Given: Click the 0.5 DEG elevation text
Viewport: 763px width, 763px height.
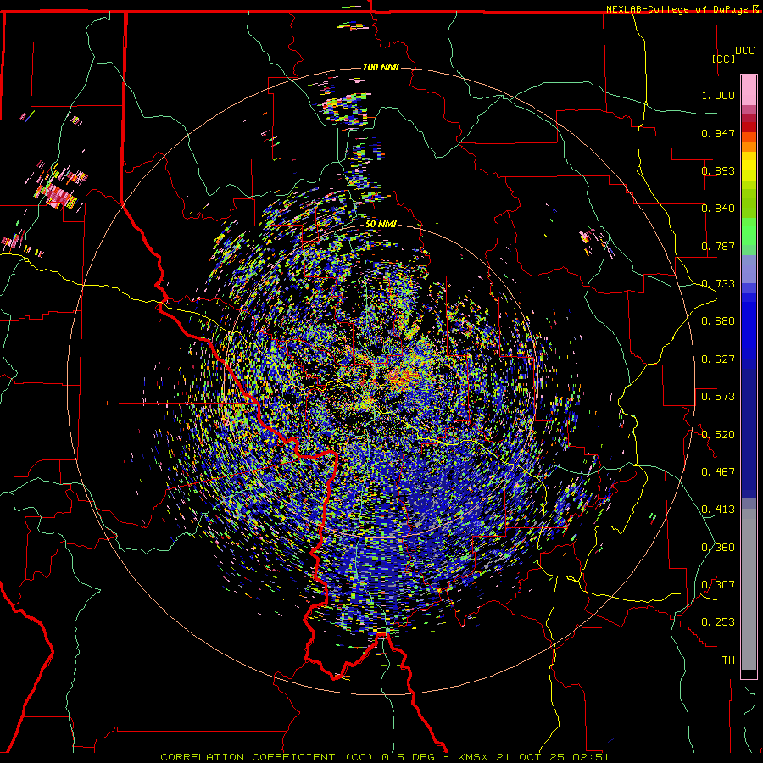Looking at the screenshot, I should pyautogui.click(x=408, y=757).
